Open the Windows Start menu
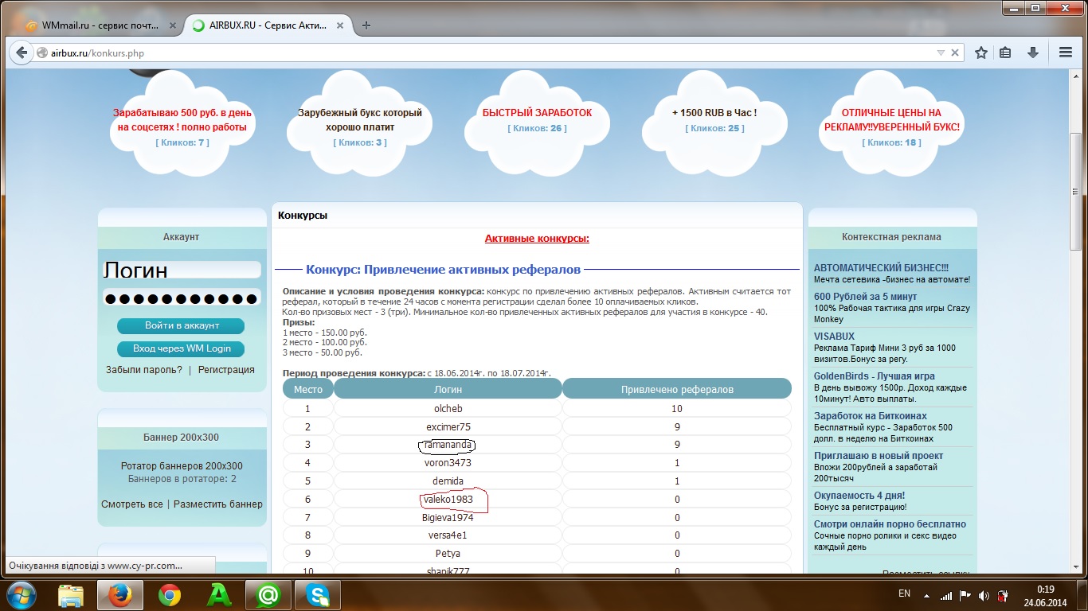The height and width of the screenshot is (611, 1088). coord(21,594)
